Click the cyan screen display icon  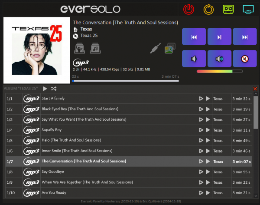(248, 9)
